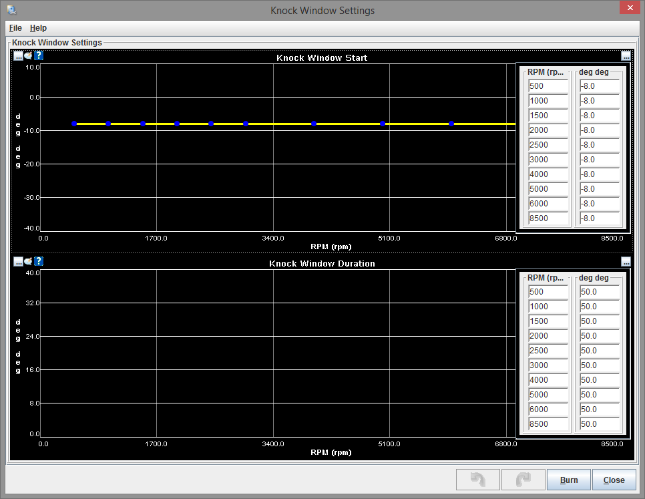
Task: Open the File menu
Action: (15, 28)
